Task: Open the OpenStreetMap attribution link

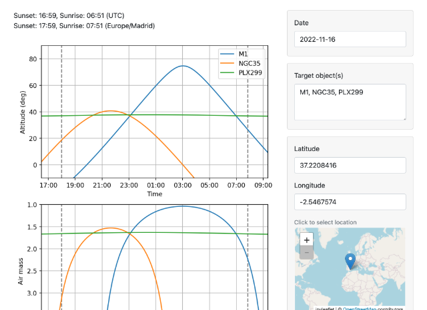Action: (360, 309)
